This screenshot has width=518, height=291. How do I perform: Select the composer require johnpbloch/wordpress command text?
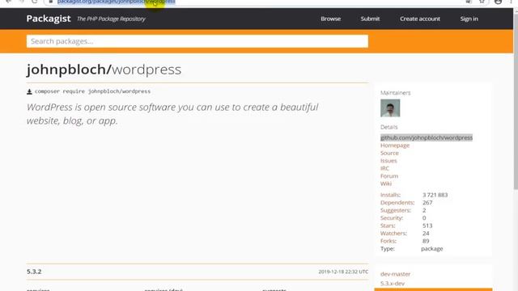coord(92,91)
